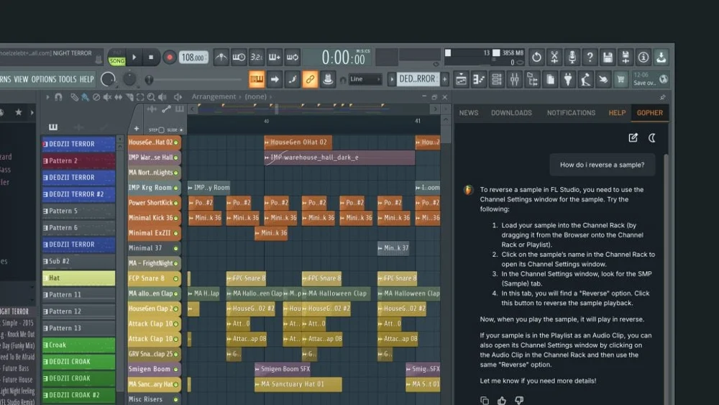Switch to the NOTIFICATIONS tab
The height and width of the screenshot is (405, 719).
(x=571, y=113)
